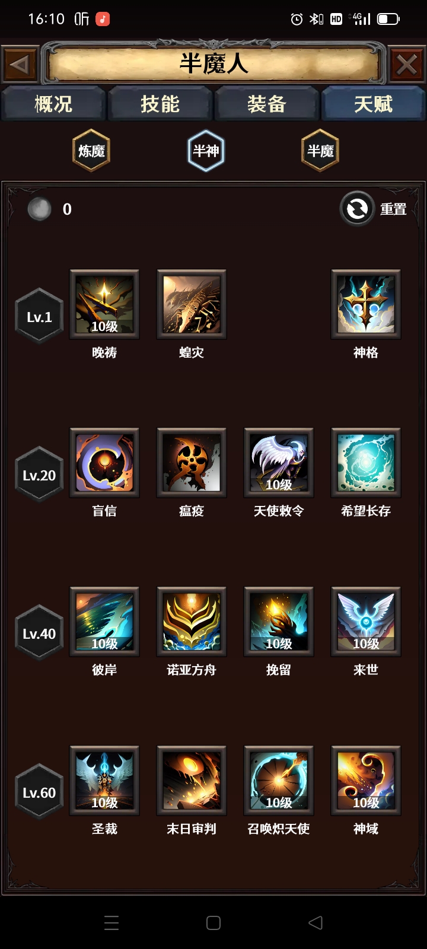Switch to the 半魔 hexagon talent tree
The height and width of the screenshot is (949, 427).
coord(320,151)
